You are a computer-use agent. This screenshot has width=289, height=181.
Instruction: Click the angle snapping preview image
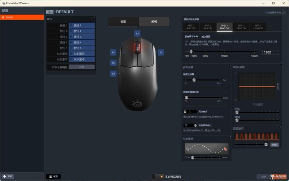coord(206,148)
